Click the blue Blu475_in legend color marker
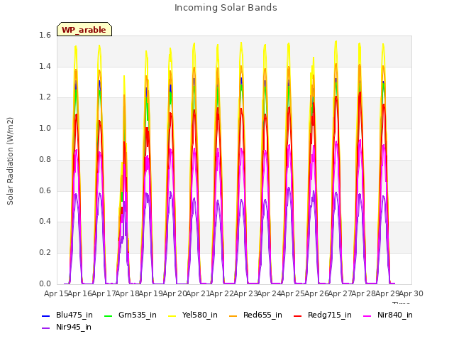The width and height of the screenshot is (454, 341). (x=45, y=315)
